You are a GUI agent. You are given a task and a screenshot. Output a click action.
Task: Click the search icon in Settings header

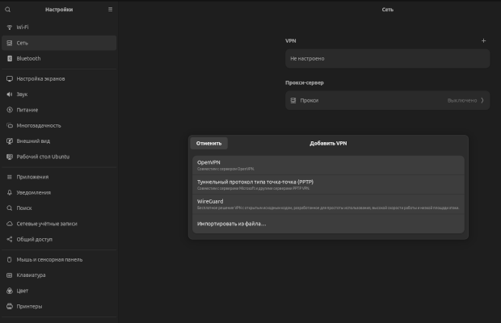click(7, 10)
